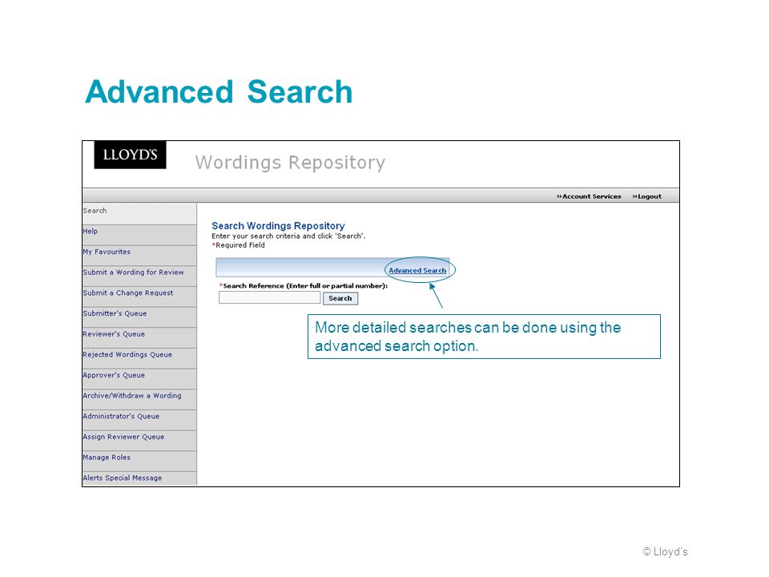
Task: Click the Search button
Action: click(x=340, y=298)
